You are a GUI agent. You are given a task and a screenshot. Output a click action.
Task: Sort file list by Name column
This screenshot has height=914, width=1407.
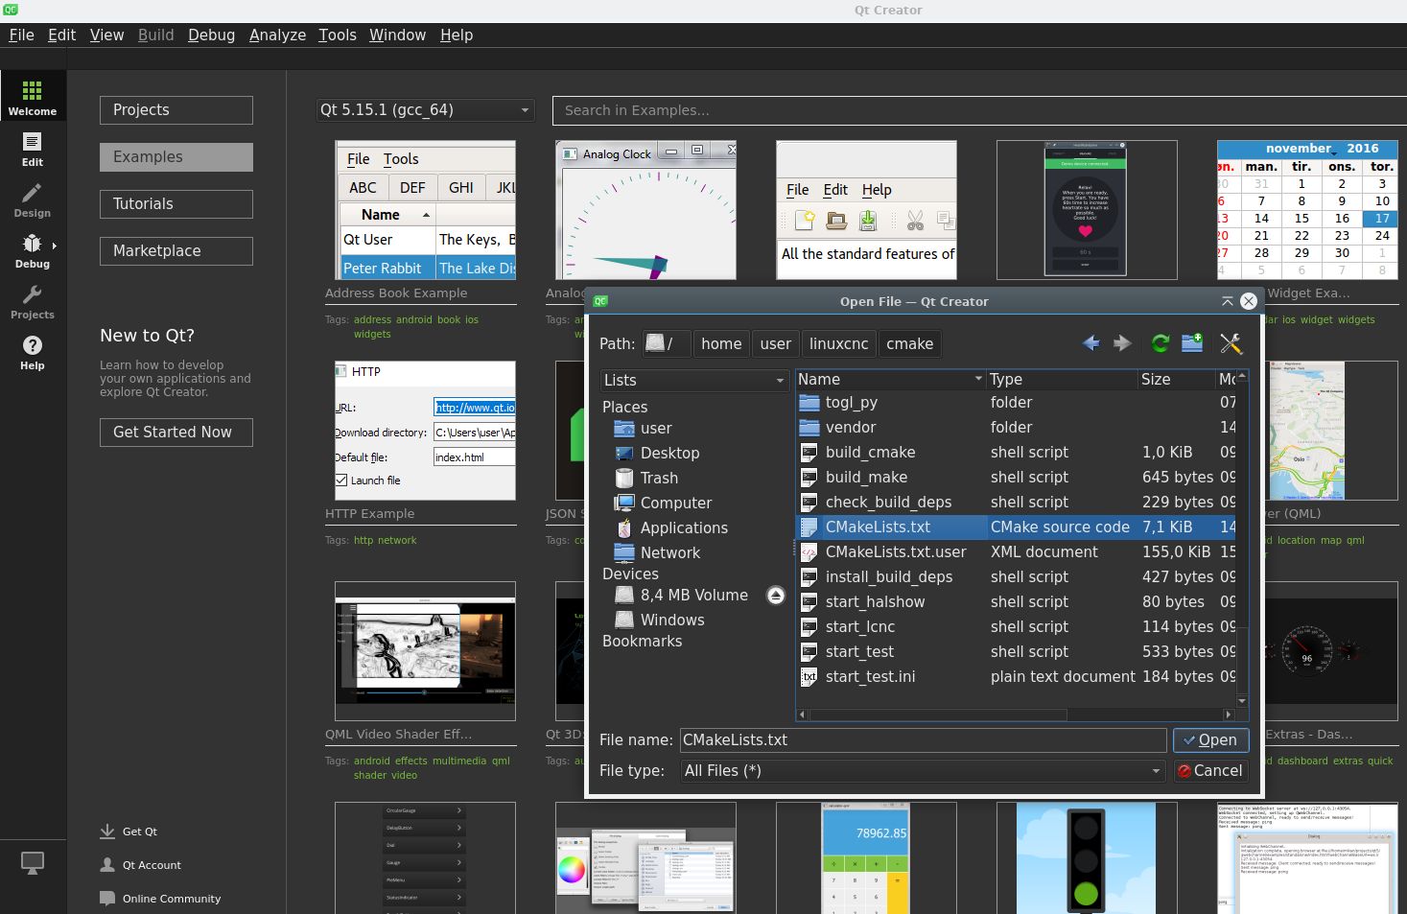point(890,380)
